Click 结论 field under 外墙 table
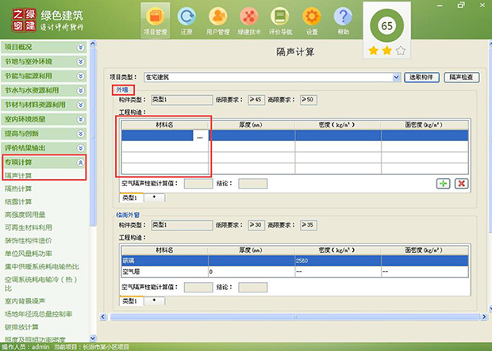492x351 pixels. click(253, 184)
